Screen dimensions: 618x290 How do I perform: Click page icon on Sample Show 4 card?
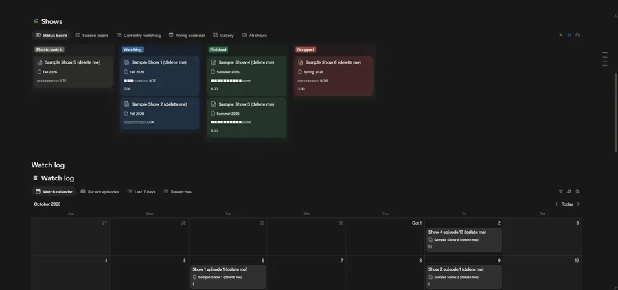coord(214,62)
